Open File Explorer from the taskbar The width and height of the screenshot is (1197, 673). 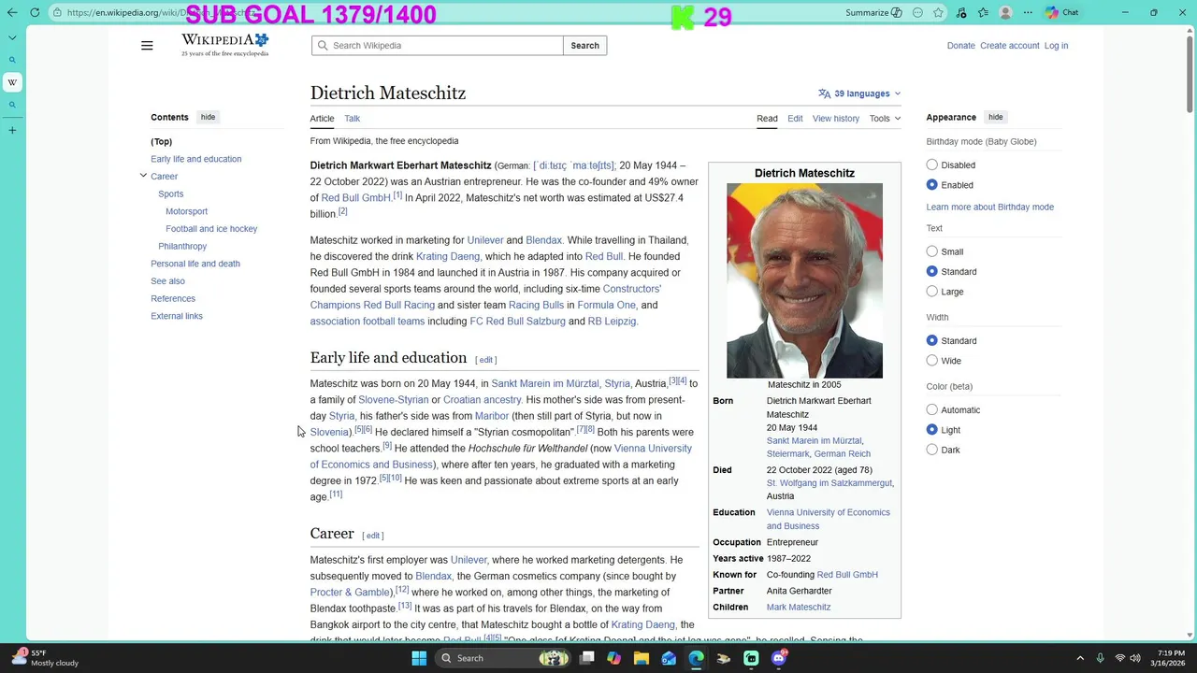click(x=642, y=658)
